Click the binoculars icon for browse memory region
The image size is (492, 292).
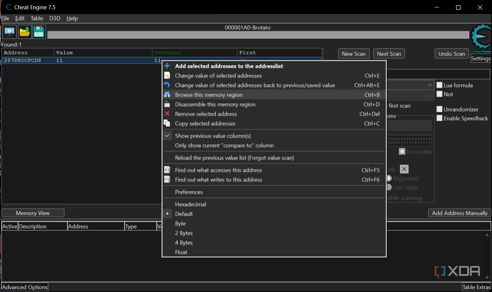coord(167,95)
